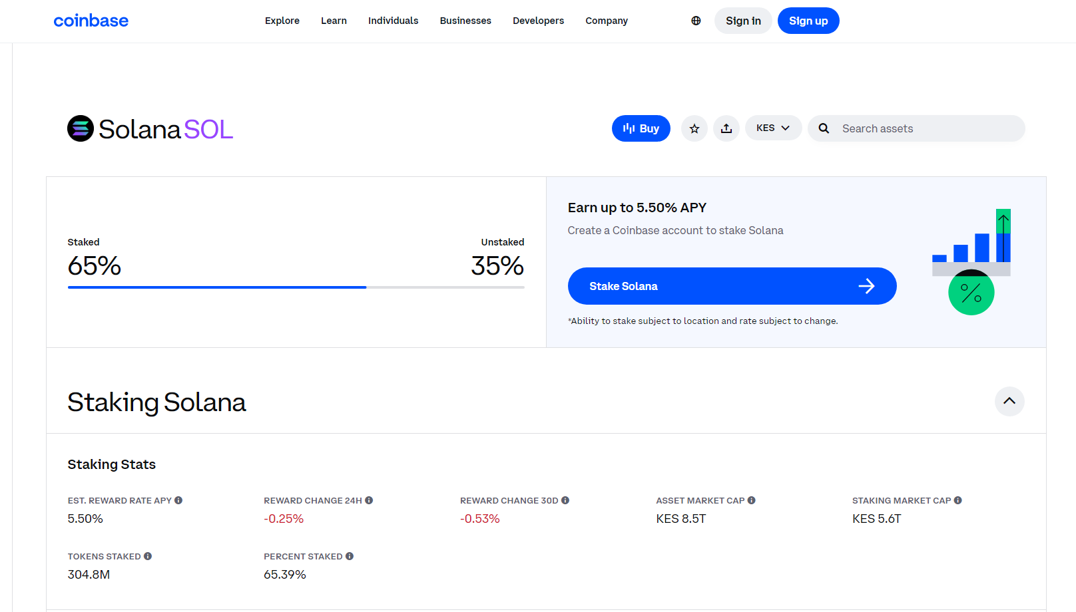The width and height of the screenshot is (1076, 612).
Task: Open the Explore menu
Action: 282,21
